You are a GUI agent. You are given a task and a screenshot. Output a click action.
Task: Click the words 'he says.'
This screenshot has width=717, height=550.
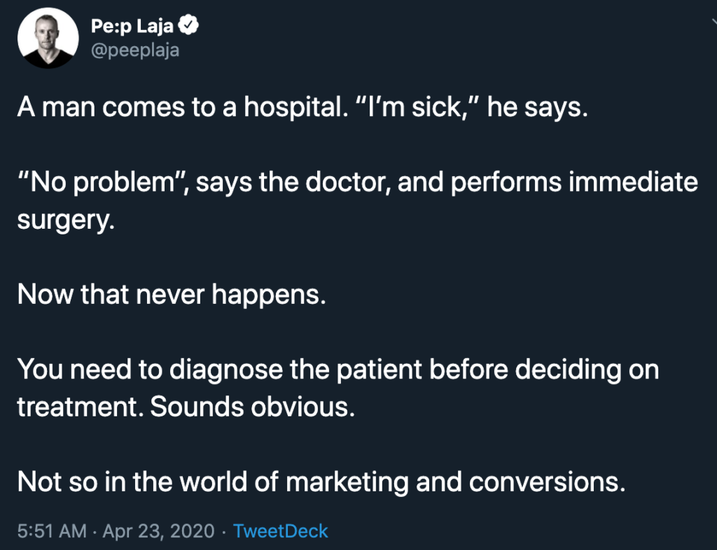(537, 107)
